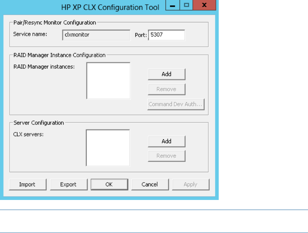Select the RAID Manager instances list box
Screen dimensions: 308x233
[x=108, y=80]
